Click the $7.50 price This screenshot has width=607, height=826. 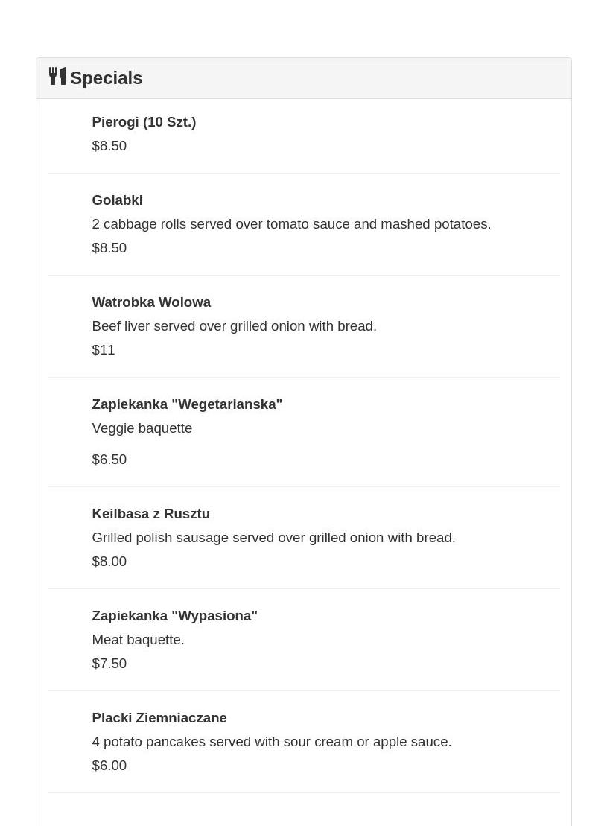click(109, 664)
